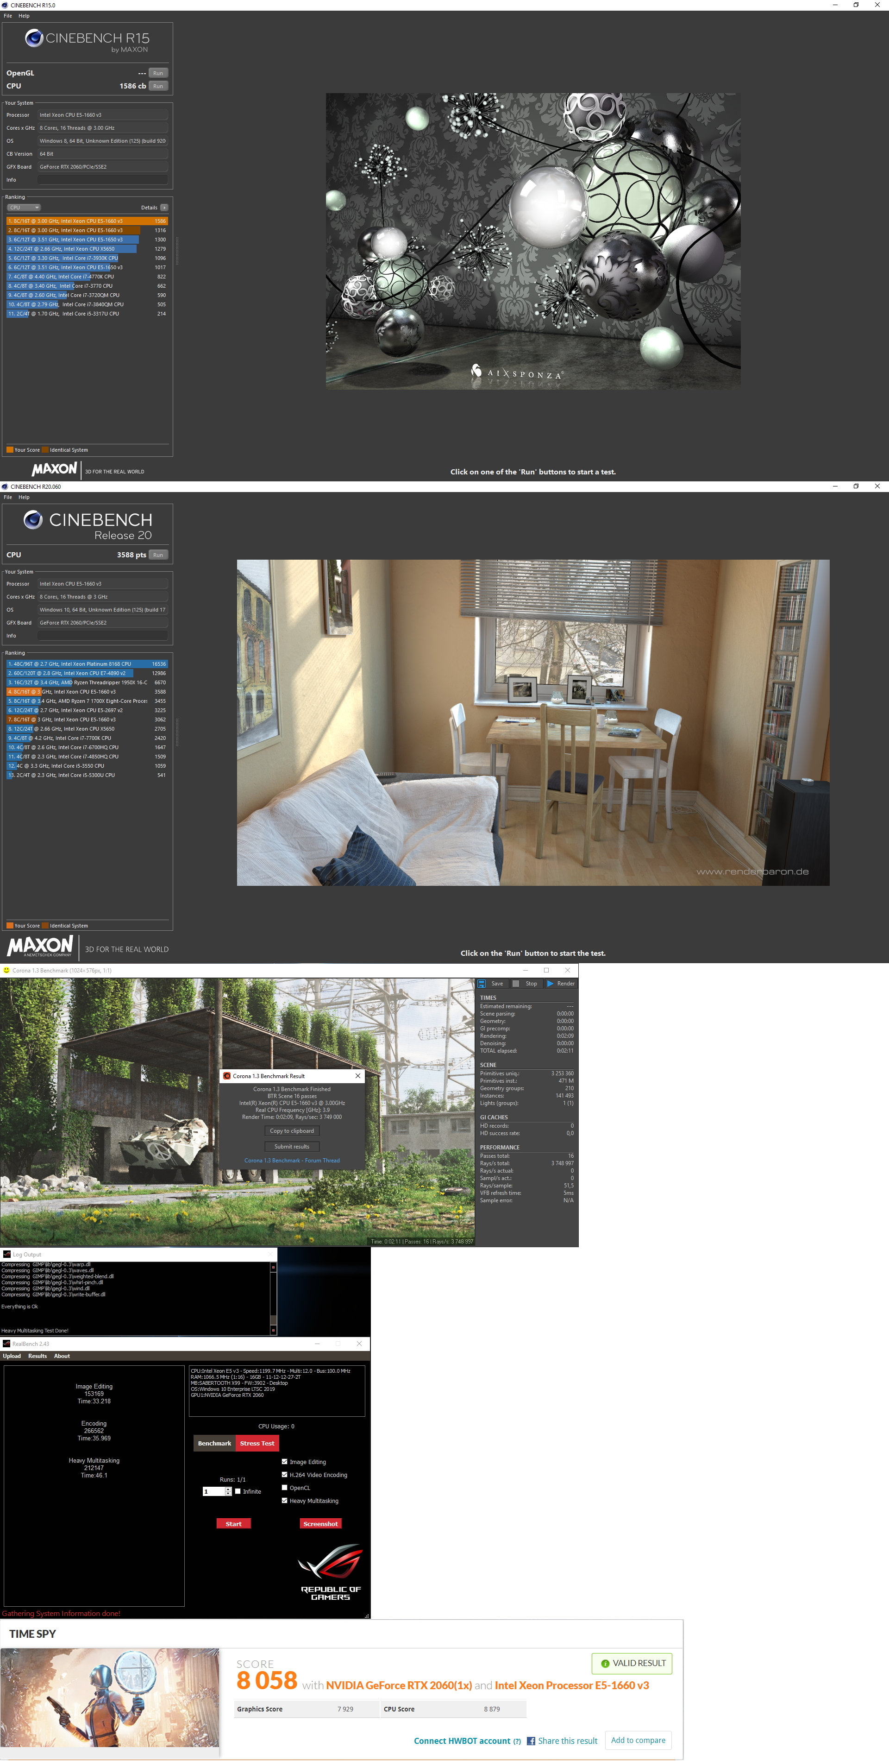Click the Valid Result info icon

point(605,1664)
